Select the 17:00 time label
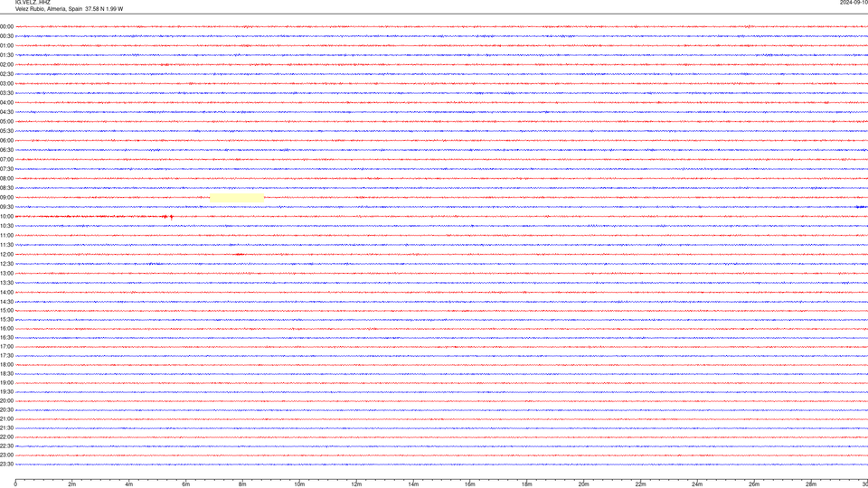868x488 pixels. click(x=6, y=347)
